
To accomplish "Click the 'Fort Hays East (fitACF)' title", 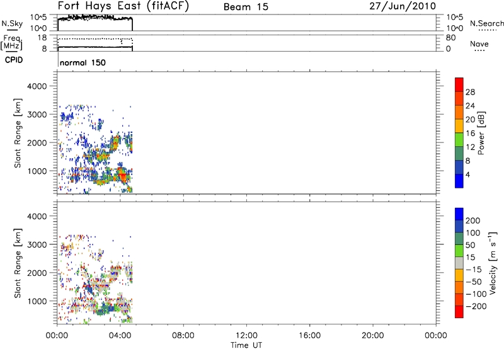I will 123,6.
